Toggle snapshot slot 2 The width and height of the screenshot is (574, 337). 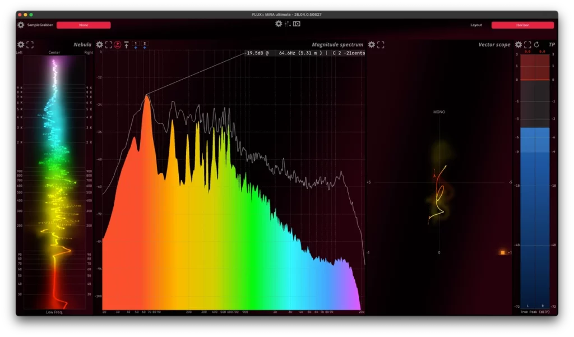145,45
